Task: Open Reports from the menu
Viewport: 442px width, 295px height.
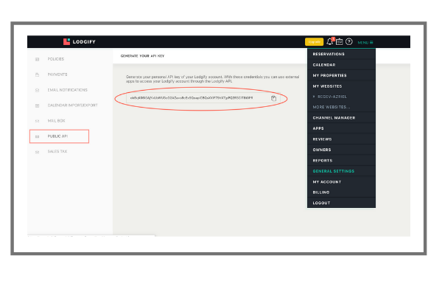Action: pyautogui.click(x=341, y=160)
